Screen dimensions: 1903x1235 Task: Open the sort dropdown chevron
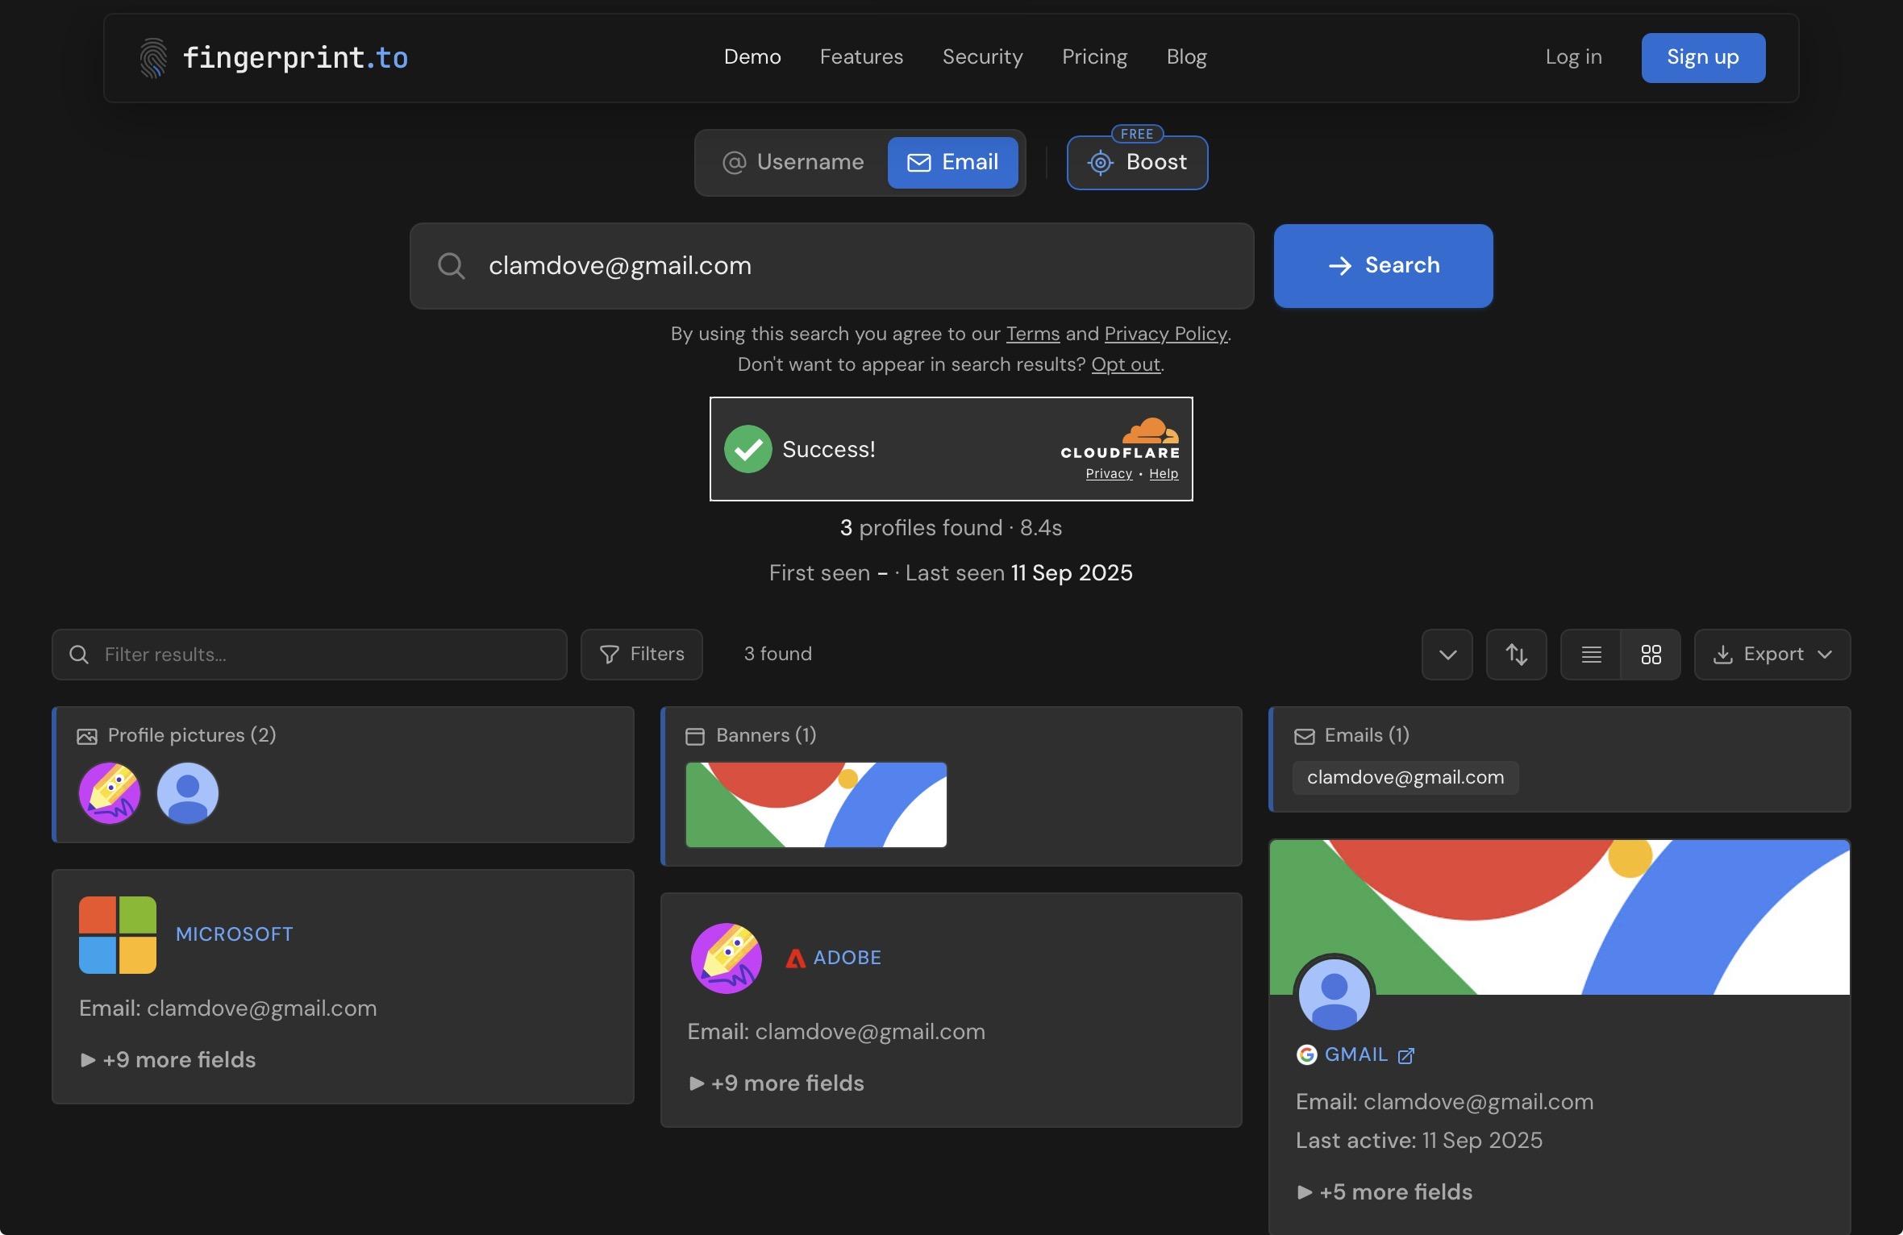[x=1447, y=654]
